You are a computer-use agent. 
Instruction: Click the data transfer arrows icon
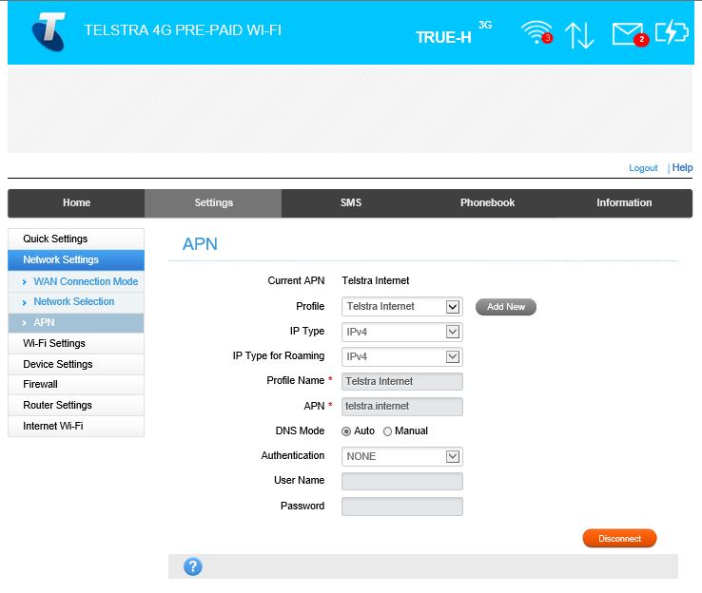[x=579, y=35]
